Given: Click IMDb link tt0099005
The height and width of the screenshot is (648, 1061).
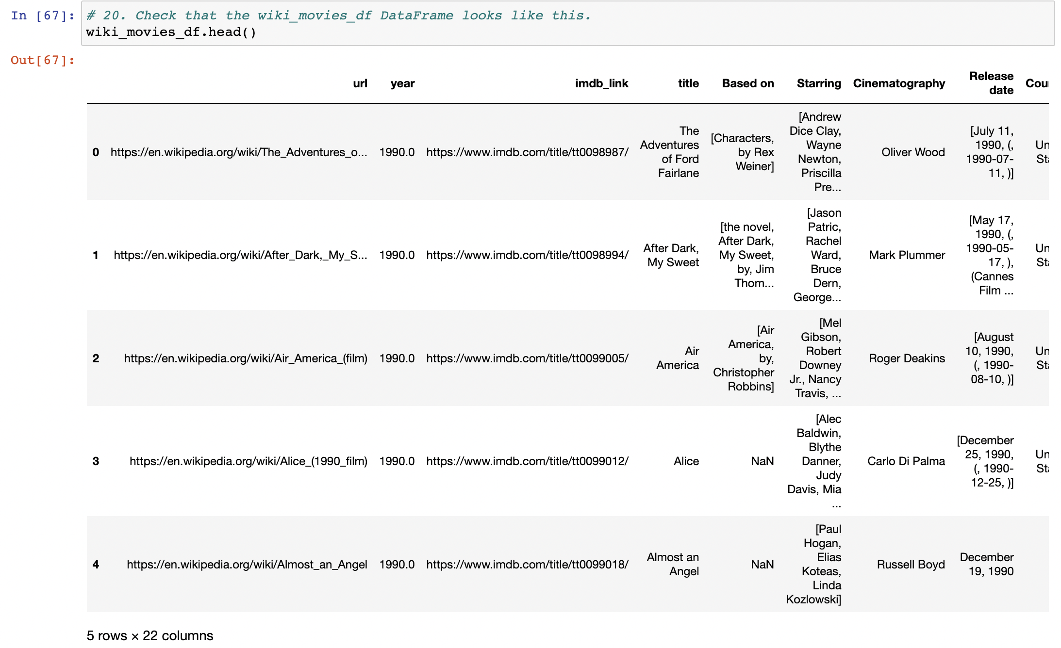Looking at the screenshot, I should [x=528, y=358].
